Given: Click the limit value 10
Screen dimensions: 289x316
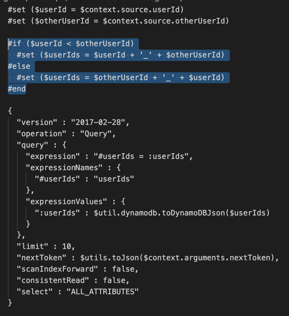Looking at the screenshot, I should pos(67,247).
